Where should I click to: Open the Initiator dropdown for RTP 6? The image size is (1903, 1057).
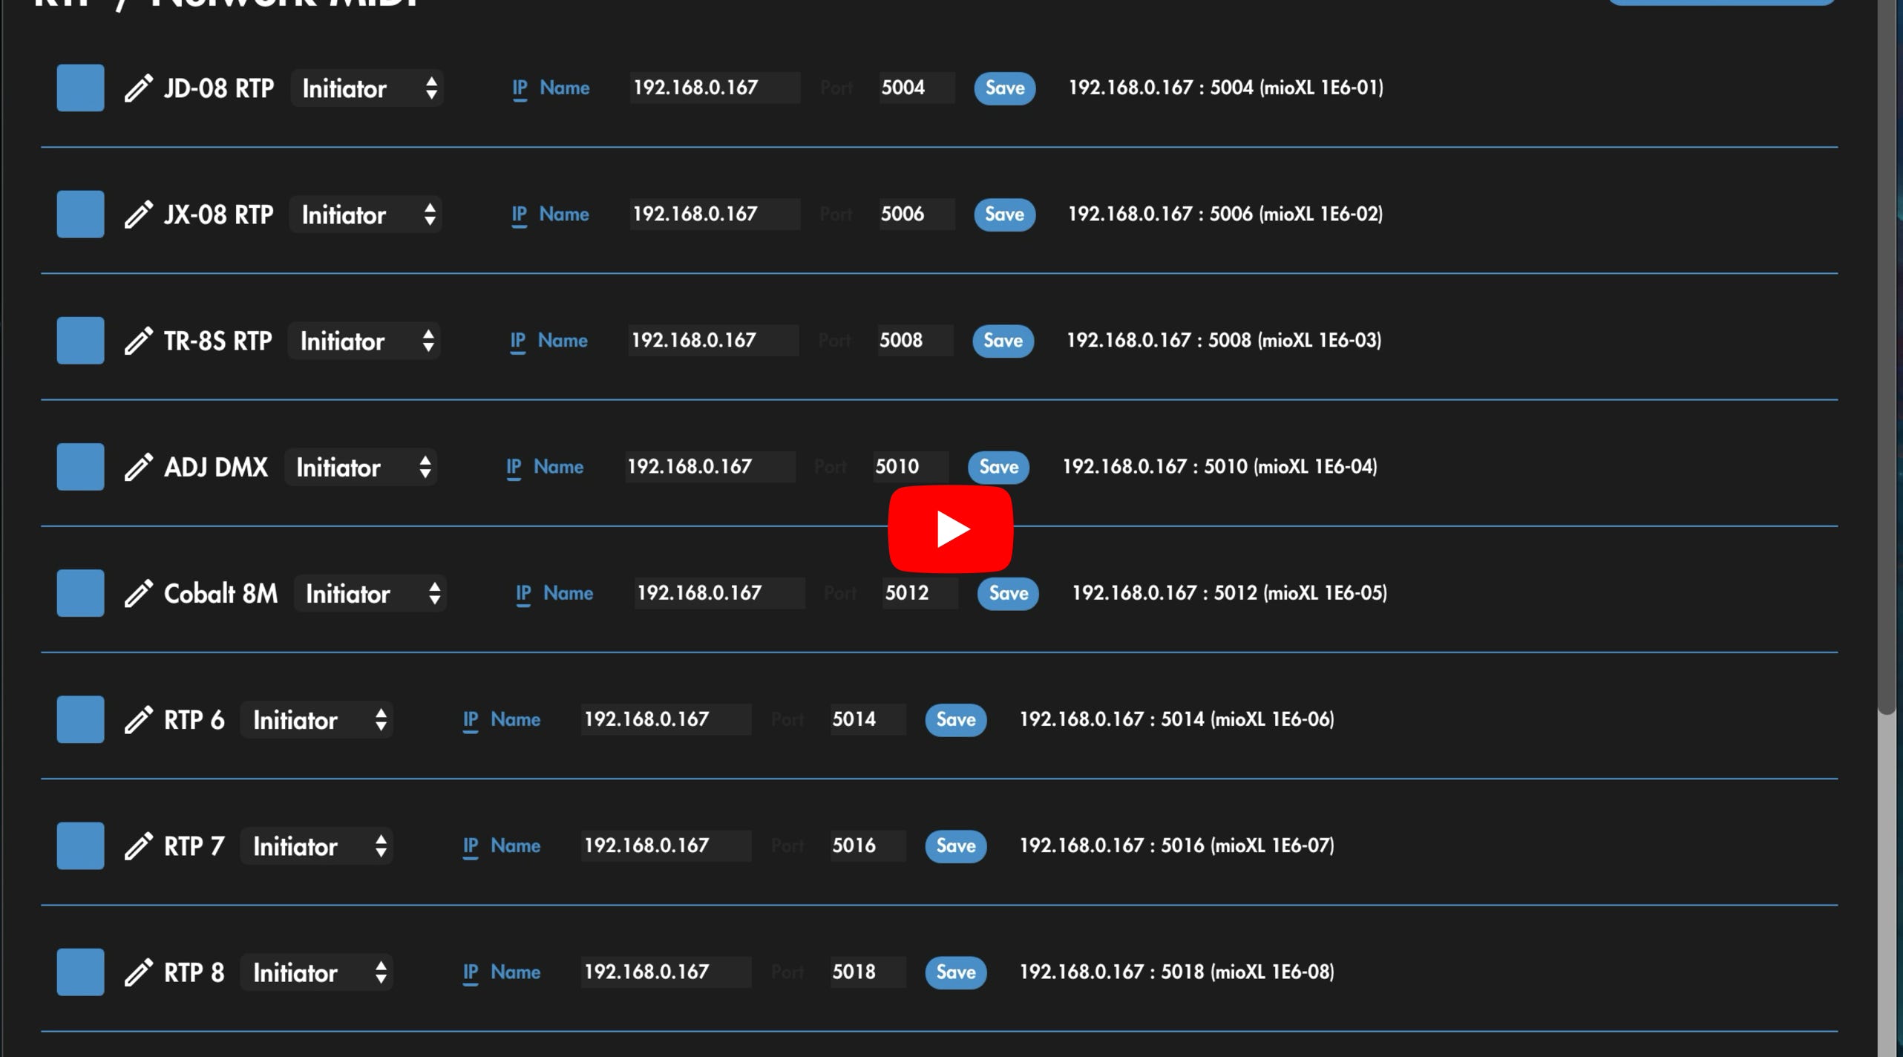click(x=317, y=719)
